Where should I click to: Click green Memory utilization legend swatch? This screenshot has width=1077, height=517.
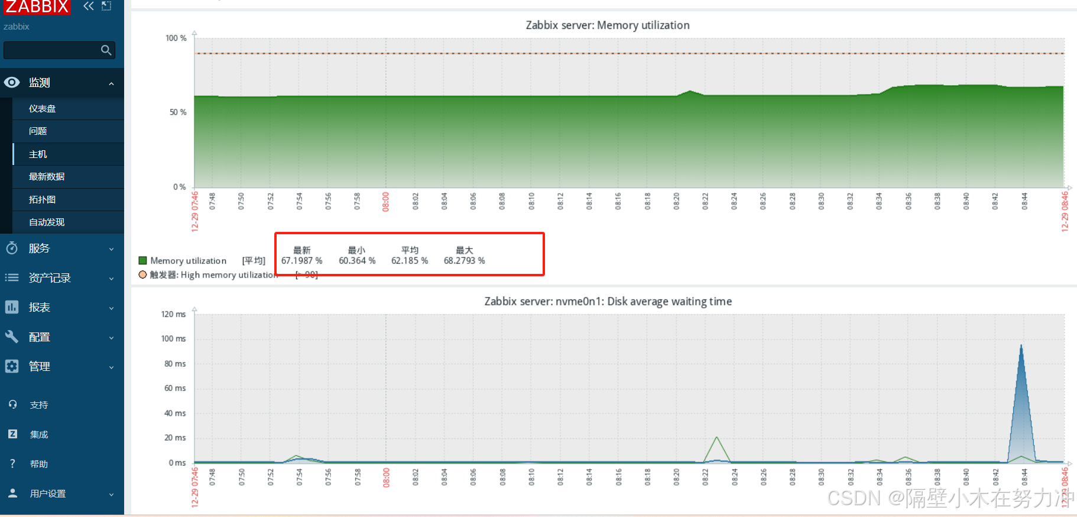[x=142, y=260]
